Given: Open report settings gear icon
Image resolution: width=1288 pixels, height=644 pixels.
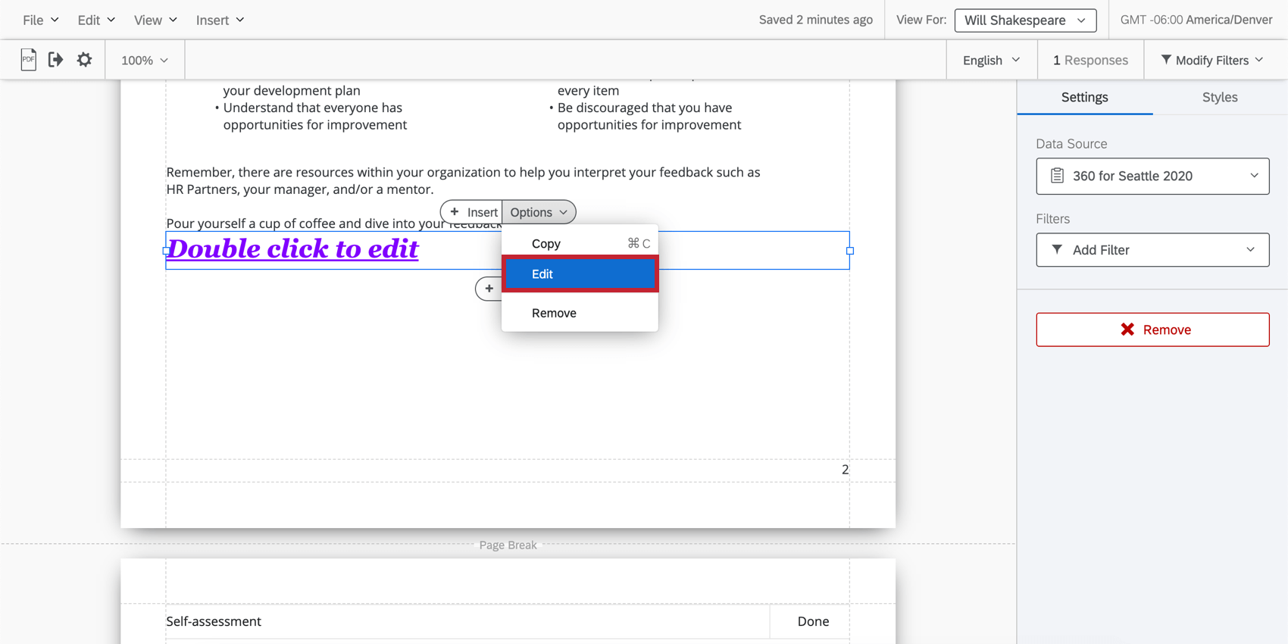Looking at the screenshot, I should pos(84,60).
